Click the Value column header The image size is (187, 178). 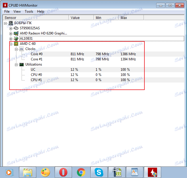pos(81,18)
